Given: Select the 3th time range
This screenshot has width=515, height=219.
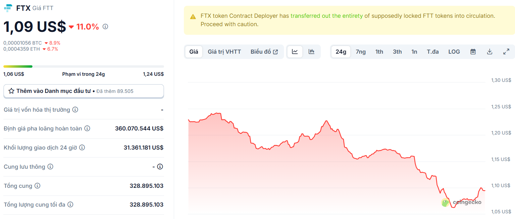Looking at the screenshot, I should pos(397,52).
